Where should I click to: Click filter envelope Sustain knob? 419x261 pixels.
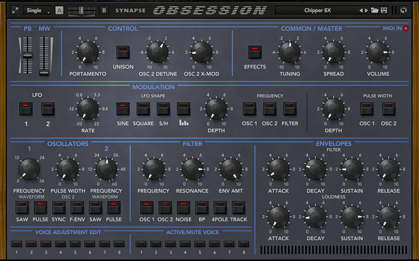pos(352,169)
